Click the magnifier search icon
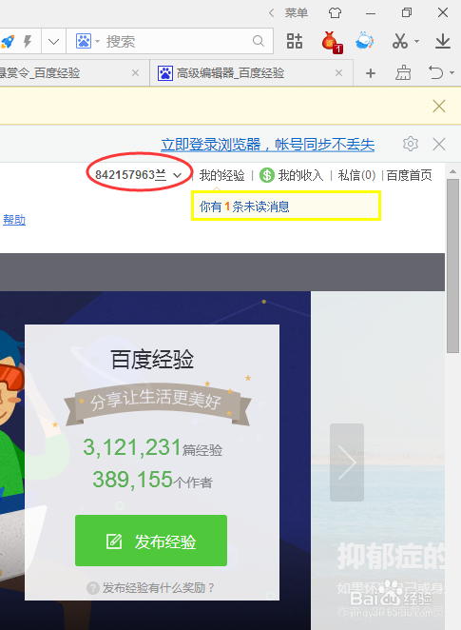 [x=259, y=41]
